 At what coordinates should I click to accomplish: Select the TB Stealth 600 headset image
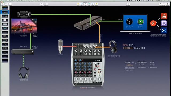(24, 73)
